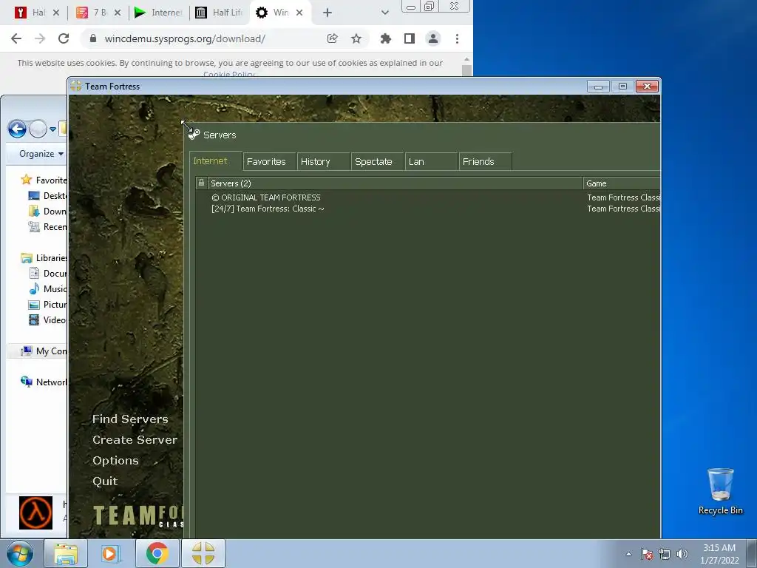Open Action Center flag icon
This screenshot has height=568, width=757.
tap(647, 554)
